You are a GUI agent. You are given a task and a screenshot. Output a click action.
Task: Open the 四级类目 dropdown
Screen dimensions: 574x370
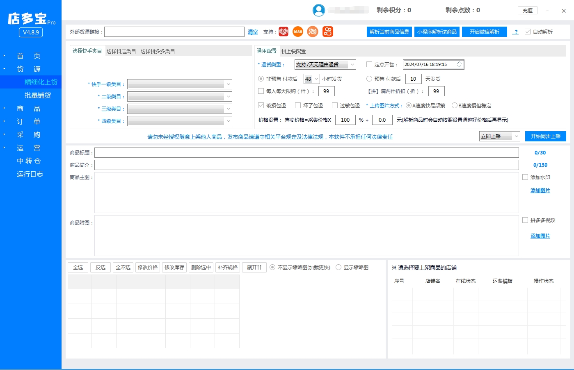180,121
